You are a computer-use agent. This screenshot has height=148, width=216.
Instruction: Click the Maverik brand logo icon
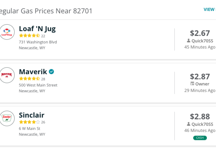[x=7, y=75]
